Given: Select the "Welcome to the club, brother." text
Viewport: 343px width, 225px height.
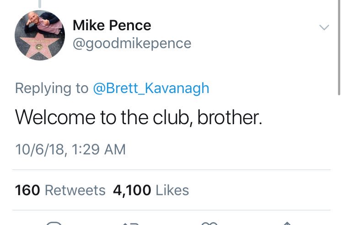Looking at the screenshot, I should point(139,117).
